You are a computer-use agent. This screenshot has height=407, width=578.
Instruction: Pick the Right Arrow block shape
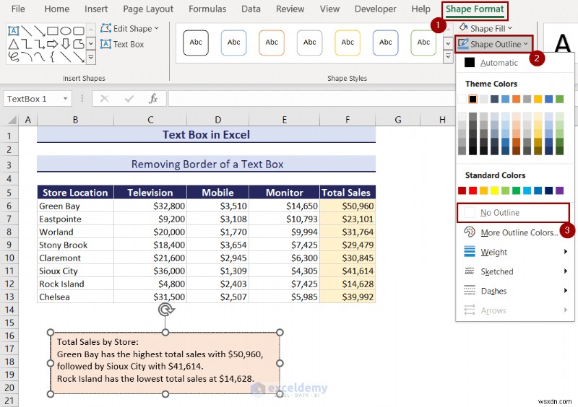[52, 44]
